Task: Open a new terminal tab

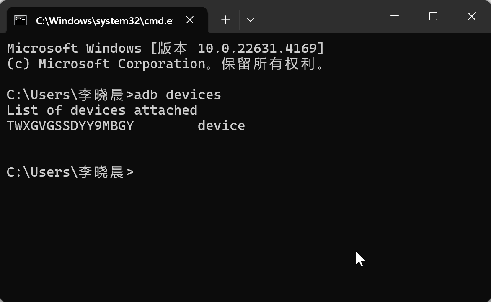Action: coord(225,20)
